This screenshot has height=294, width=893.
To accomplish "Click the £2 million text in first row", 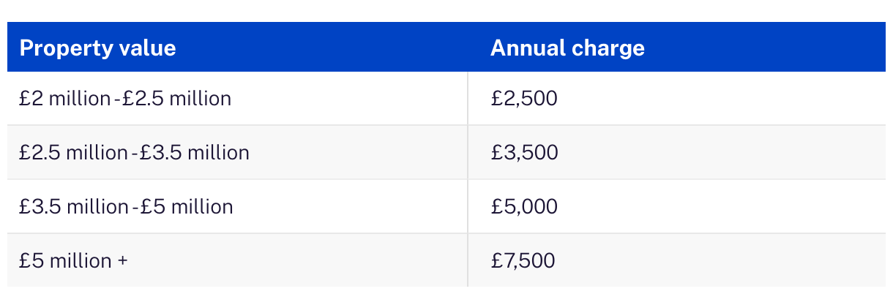I will point(64,98).
